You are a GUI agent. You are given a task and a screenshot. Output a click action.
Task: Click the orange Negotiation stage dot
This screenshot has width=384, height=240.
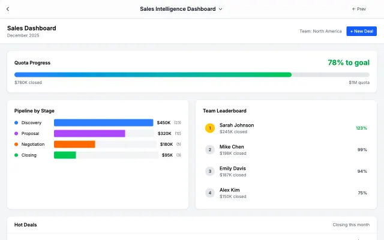(16, 144)
